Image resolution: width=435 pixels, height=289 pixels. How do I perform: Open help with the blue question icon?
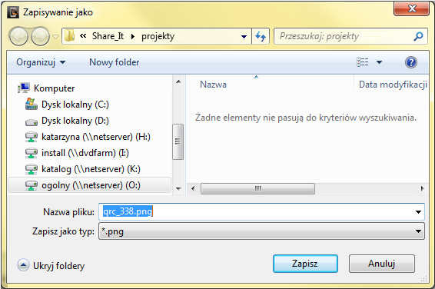point(411,62)
